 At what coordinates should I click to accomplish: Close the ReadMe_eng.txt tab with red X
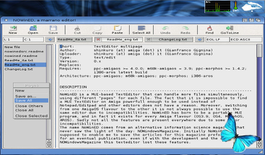99,40
